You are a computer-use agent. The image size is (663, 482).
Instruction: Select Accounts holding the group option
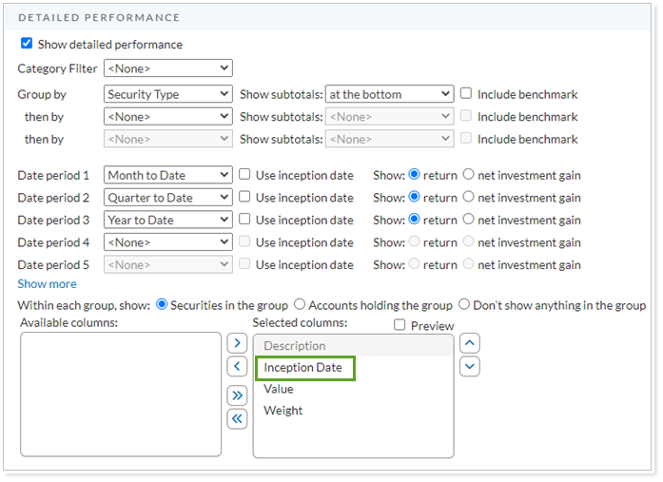(x=300, y=305)
